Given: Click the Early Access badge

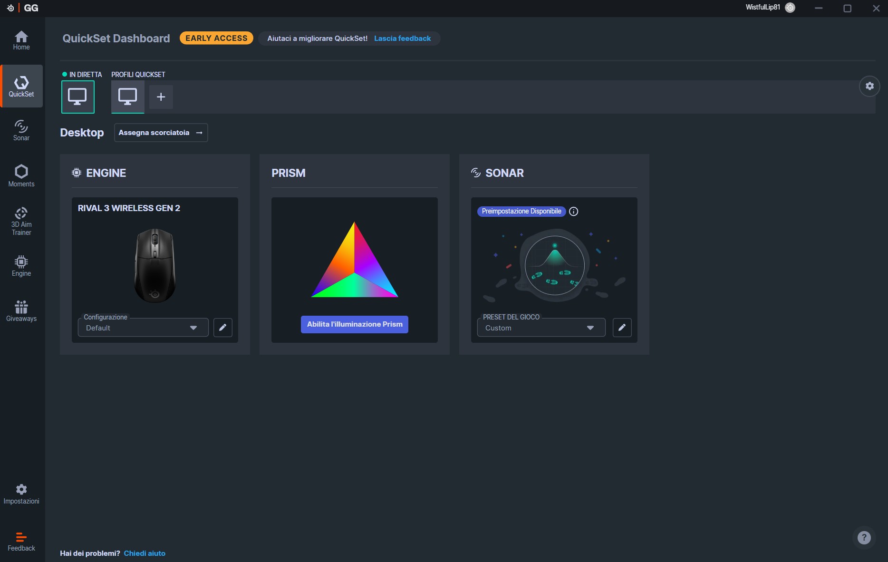Looking at the screenshot, I should point(216,38).
